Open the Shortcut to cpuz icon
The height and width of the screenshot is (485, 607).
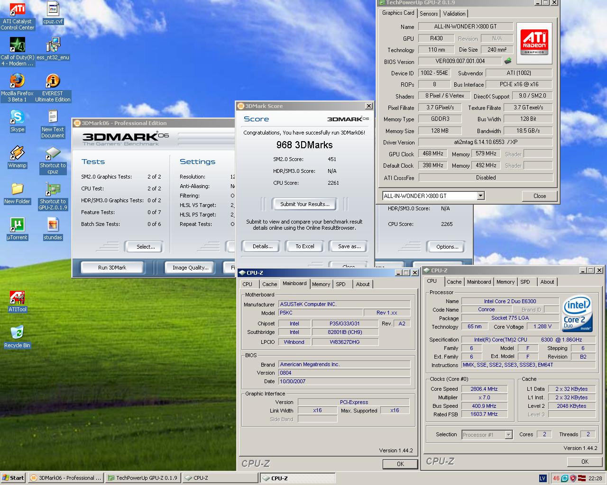[x=53, y=160]
